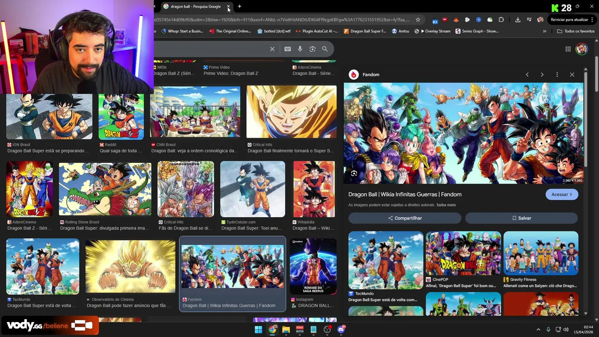Open TecMundo related image in preview panel
This screenshot has height=337, width=599.
386,260
